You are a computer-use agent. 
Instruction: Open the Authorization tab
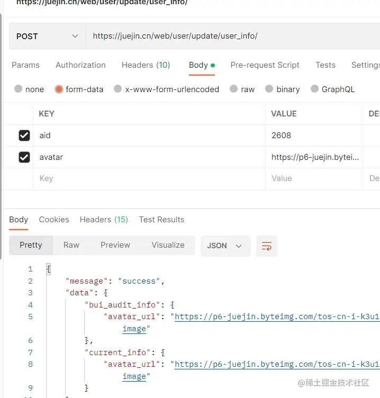(80, 65)
